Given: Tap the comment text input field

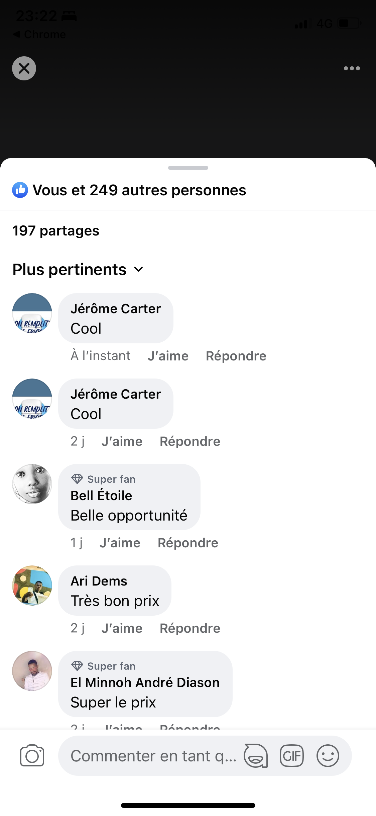Looking at the screenshot, I should [154, 756].
